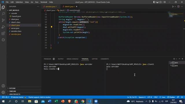Switch to the Output panel tab
185x104 pixels.
[61, 59]
